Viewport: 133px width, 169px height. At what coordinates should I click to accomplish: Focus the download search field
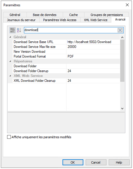click(x=71, y=30)
